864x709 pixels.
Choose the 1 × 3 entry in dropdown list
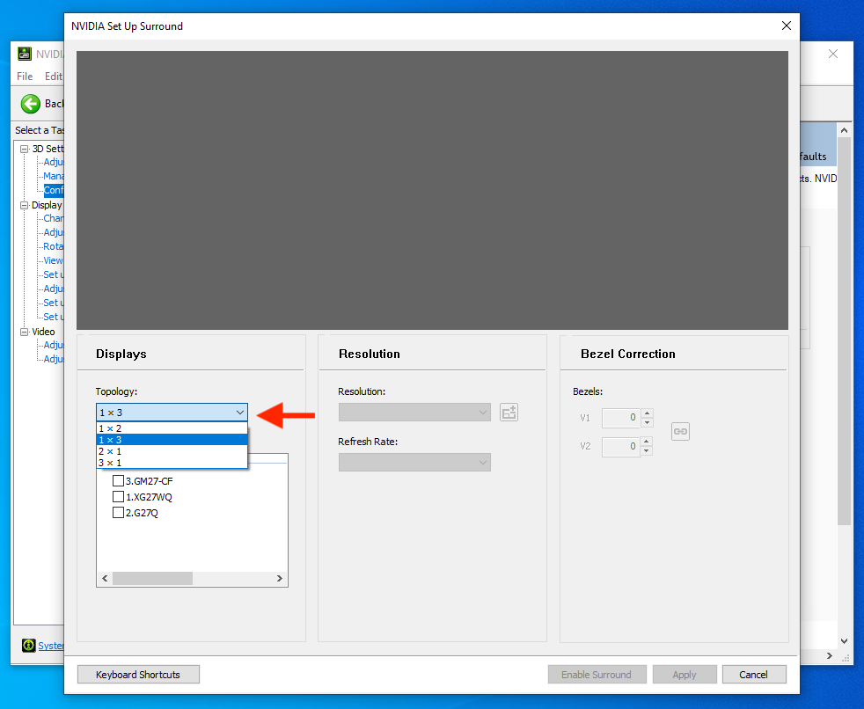point(172,440)
